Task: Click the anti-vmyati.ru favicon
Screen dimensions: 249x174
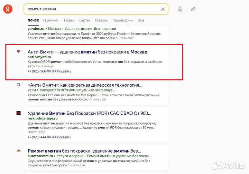Action: click(x=19, y=51)
